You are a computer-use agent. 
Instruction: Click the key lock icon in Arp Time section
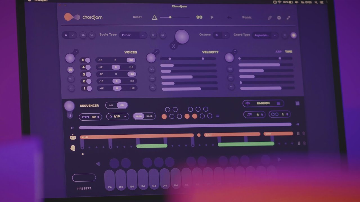231,78
